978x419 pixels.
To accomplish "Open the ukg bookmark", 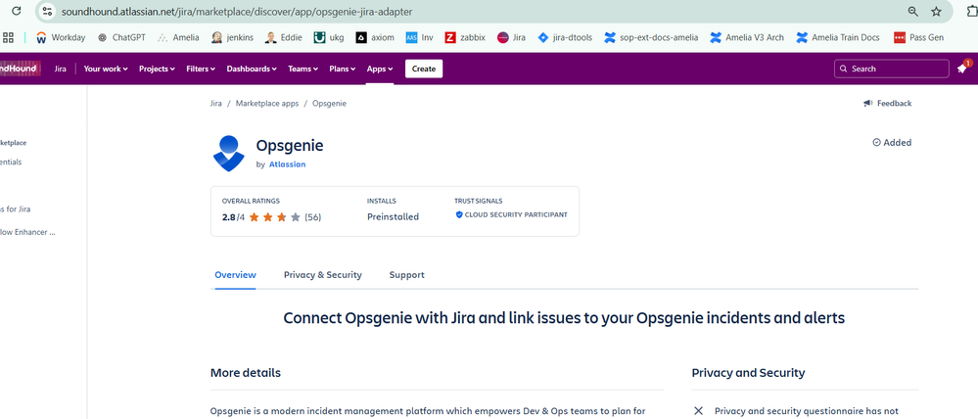I will coord(329,37).
